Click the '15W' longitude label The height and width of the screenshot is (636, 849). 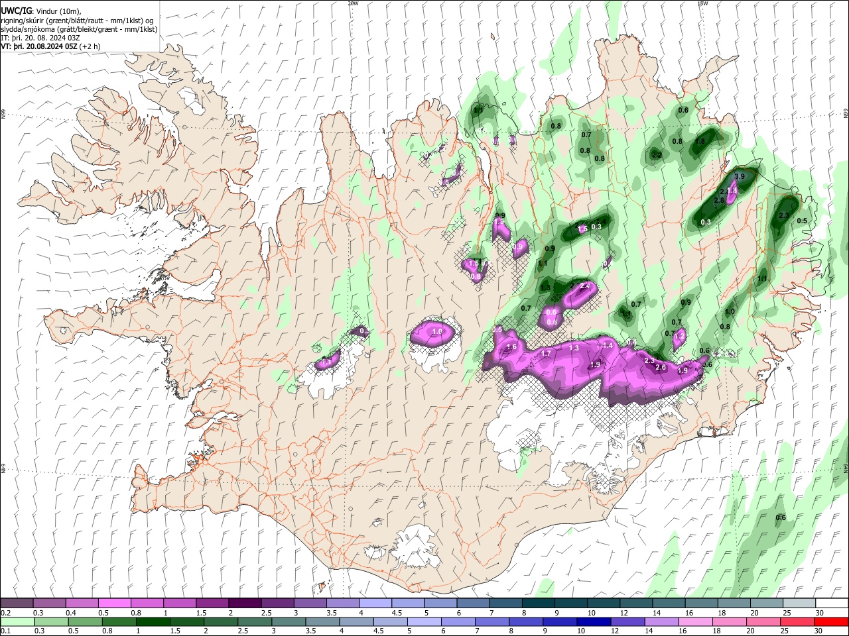pyautogui.click(x=702, y=3)
